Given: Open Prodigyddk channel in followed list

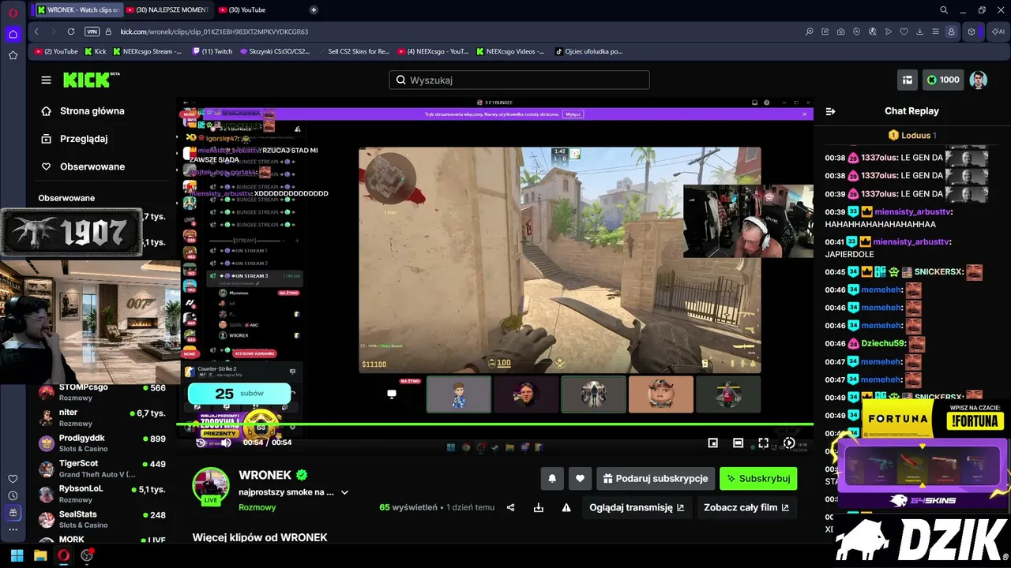Looking at the screenshot, I should [103, 443].
